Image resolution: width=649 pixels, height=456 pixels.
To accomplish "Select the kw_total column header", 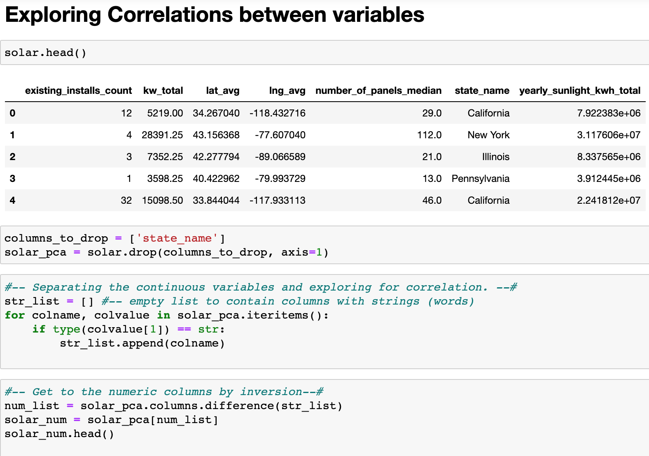I will 163,91.
